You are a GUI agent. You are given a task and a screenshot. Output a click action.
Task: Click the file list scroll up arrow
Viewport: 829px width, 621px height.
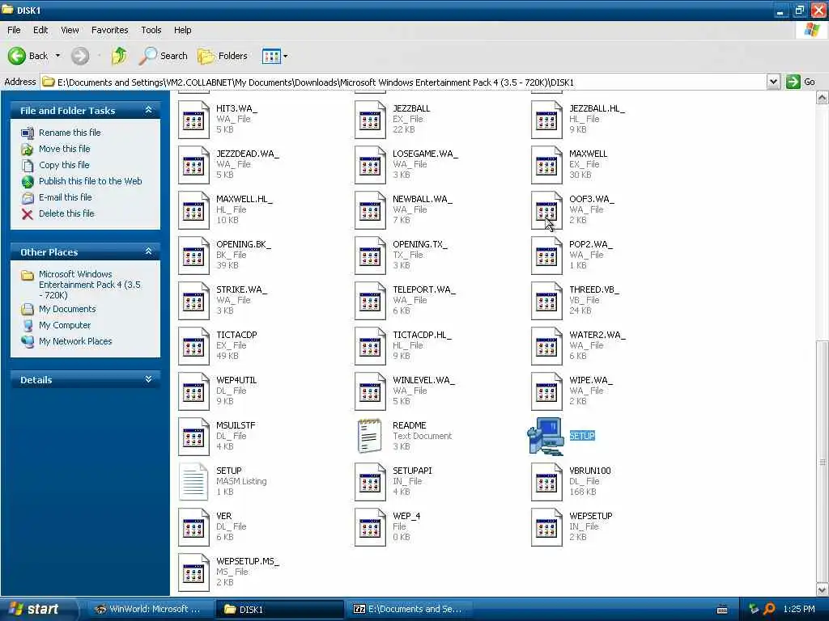pos(823,98)
